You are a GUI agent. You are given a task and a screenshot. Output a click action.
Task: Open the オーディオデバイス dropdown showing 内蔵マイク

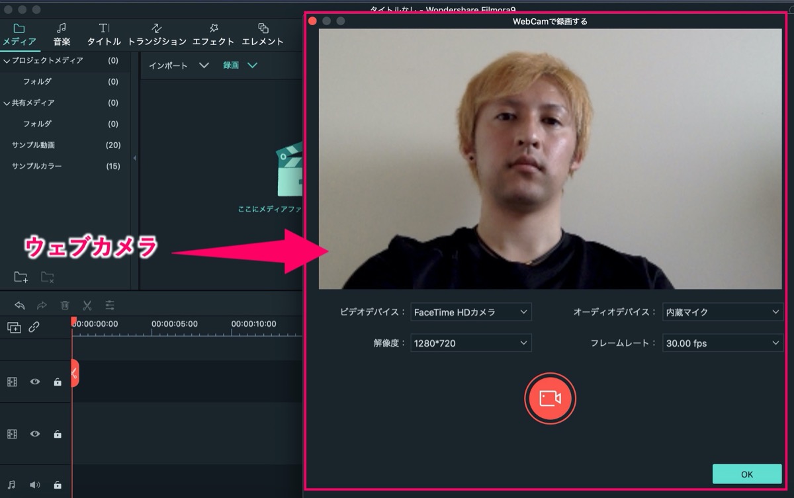[723, 311]
